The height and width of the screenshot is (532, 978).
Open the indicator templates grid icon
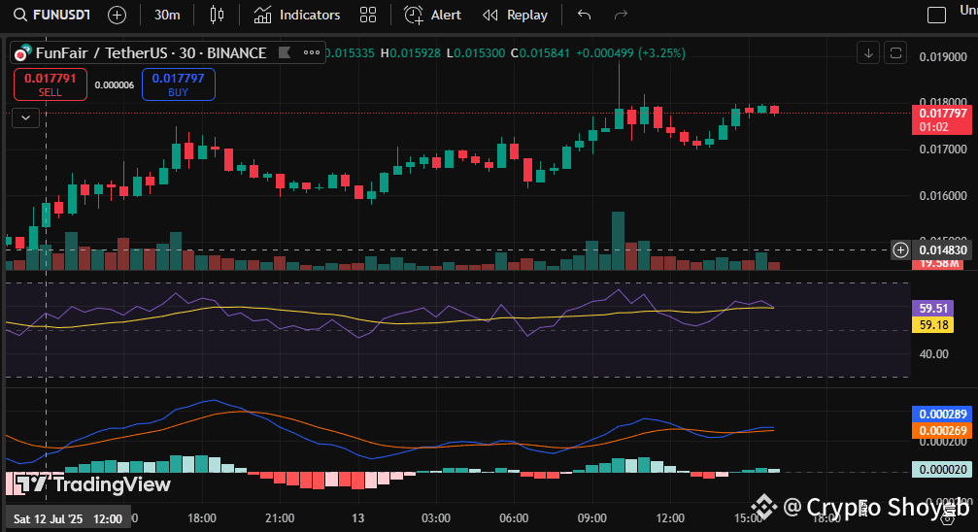368,15
